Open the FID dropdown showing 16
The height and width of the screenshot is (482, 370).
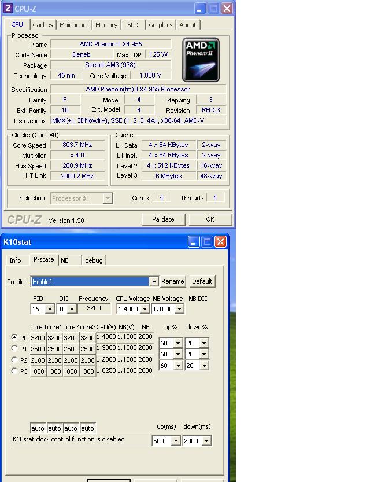click(x=50, y=309)
